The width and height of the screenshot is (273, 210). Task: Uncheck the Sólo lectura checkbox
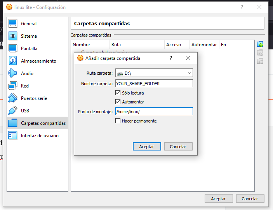coord(118,93)
